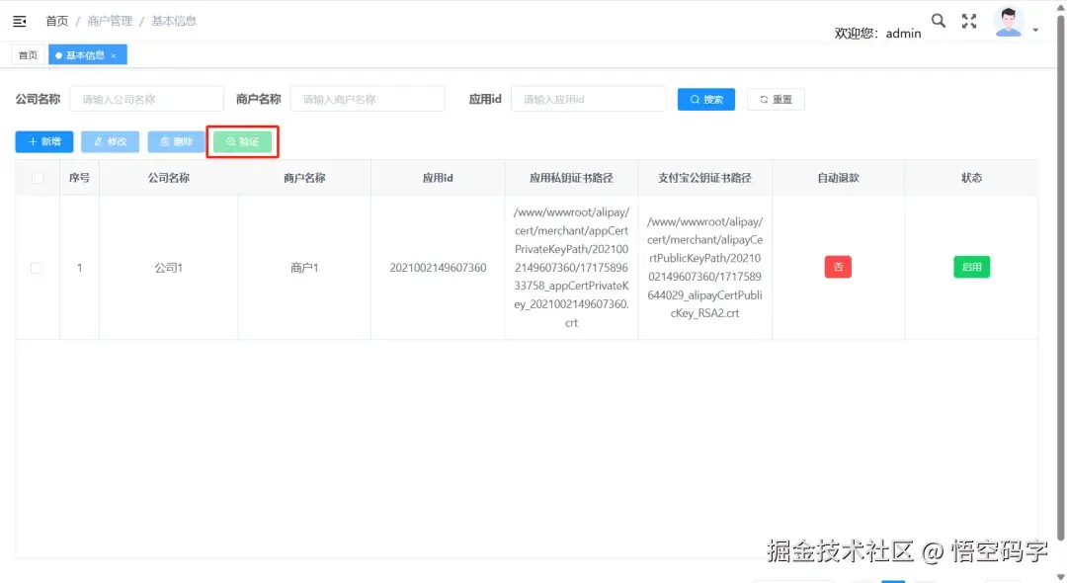The width and height of the screenshot is (1067, 583).
Task: Click the green 启用 status control
Action: coord(971,267)
